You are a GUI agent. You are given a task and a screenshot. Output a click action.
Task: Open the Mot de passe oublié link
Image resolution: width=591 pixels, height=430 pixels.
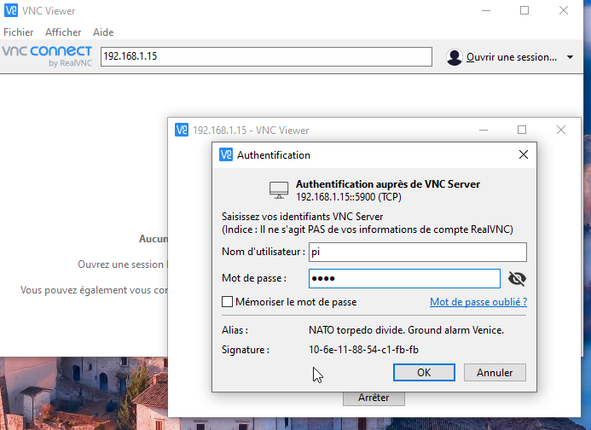tap(478, 302)
